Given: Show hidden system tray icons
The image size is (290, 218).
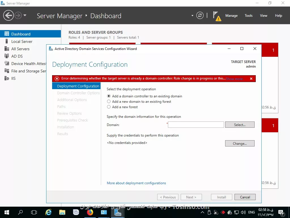Looking at the screenshot, I should pos(202,212).
